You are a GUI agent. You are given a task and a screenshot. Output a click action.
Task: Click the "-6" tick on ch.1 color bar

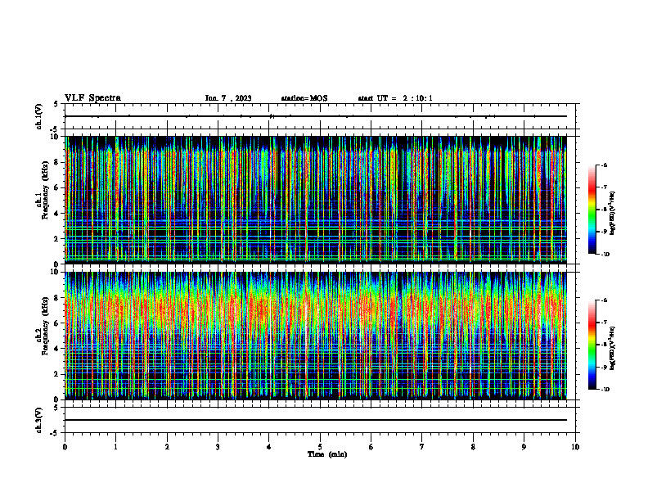click(604, 165)
